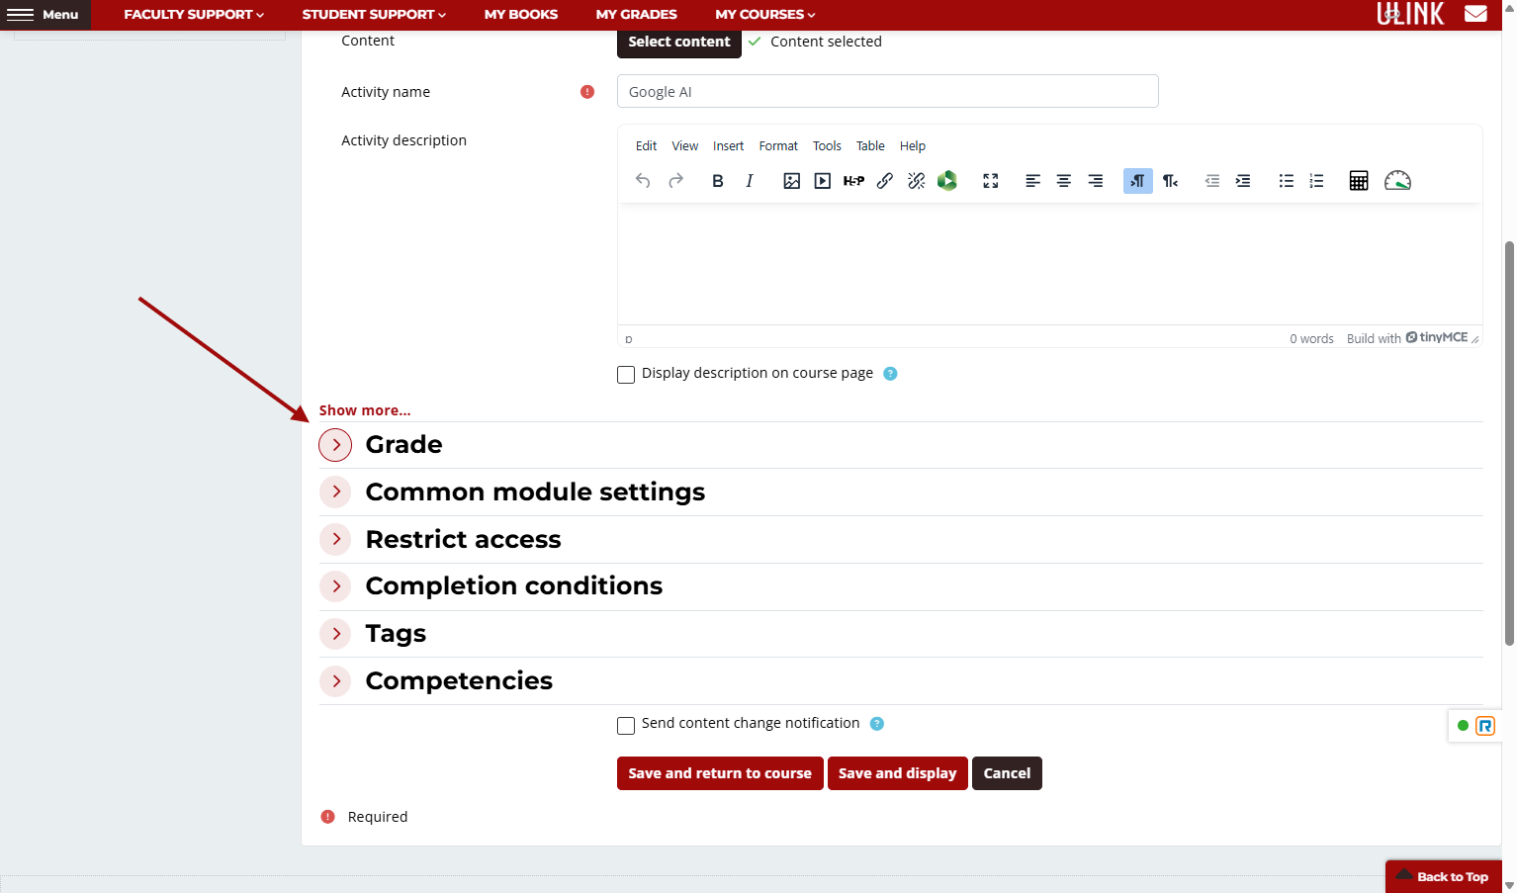Insert a numbered list

click(x=1316, y=181)
